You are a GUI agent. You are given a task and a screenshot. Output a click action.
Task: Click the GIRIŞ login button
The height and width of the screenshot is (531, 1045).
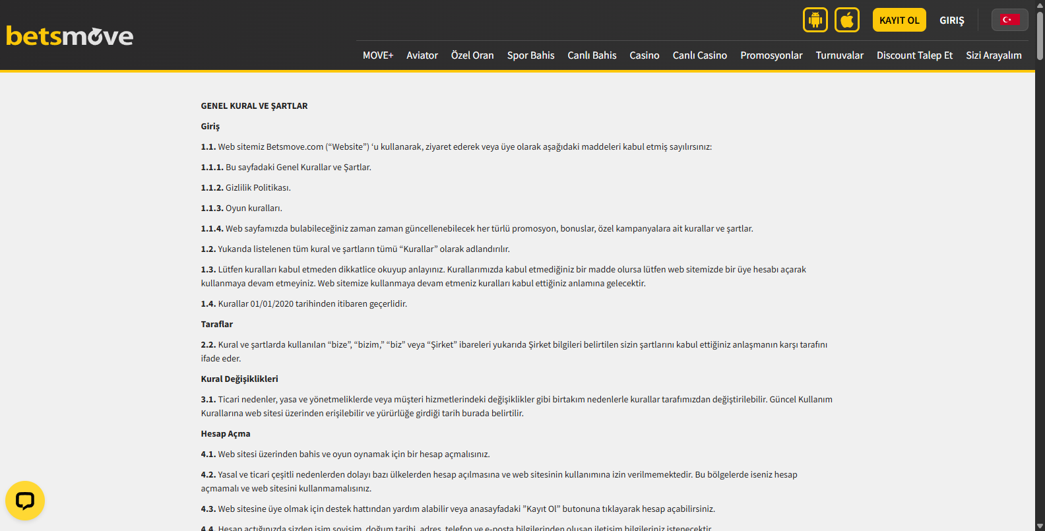[x=951, y=20]
